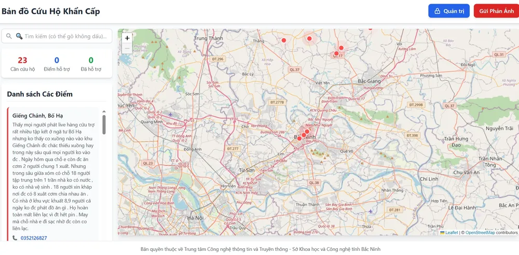Click the lock icon in Quản trị button
The image size is (519, 255).
[x=437, y=11]
